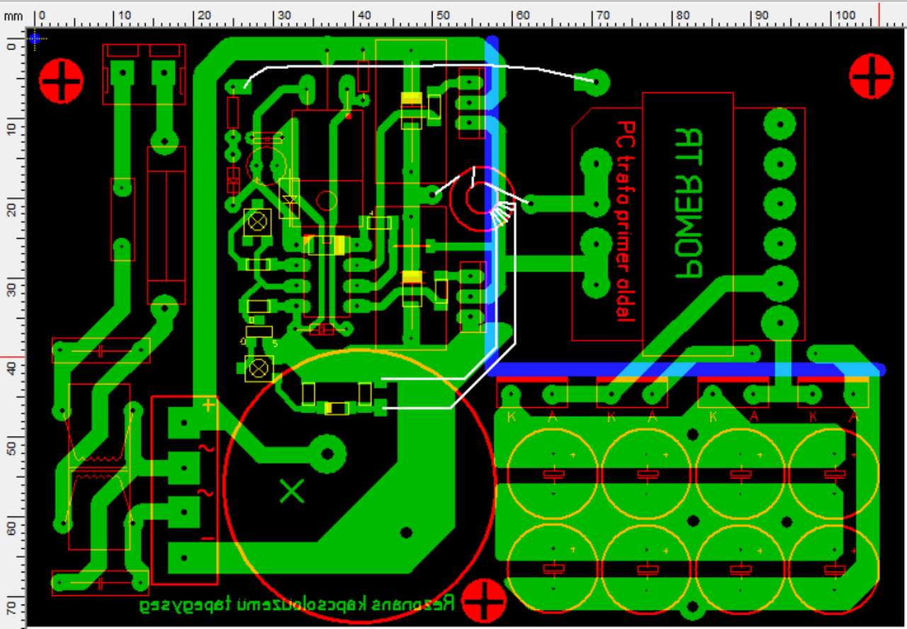Click the "mm" unit label at the ruler corner
Viewport: 907px width, 629px height.
pos(13,15)
